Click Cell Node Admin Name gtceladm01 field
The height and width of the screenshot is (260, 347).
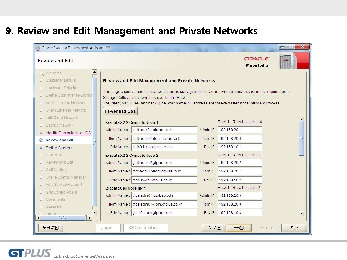point(164,195)
